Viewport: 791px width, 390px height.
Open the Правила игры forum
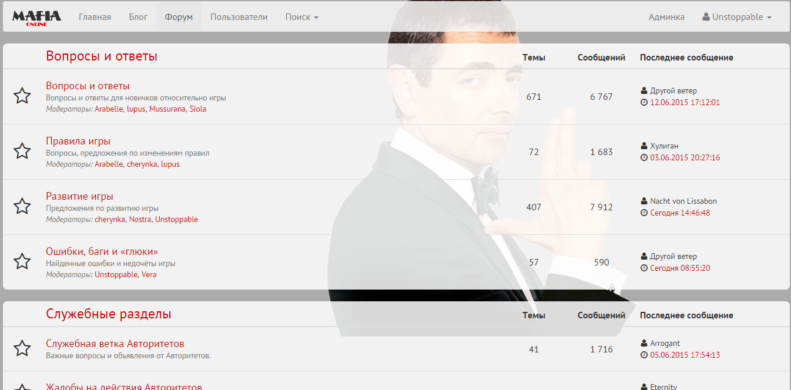coord(78,141)
